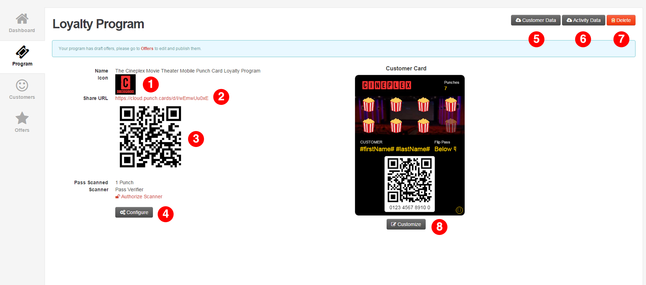This screenshot has width=646, height=285.
Task: Click the #firstName# #lastName# placeholder
Action: click(x=395, y=149)
